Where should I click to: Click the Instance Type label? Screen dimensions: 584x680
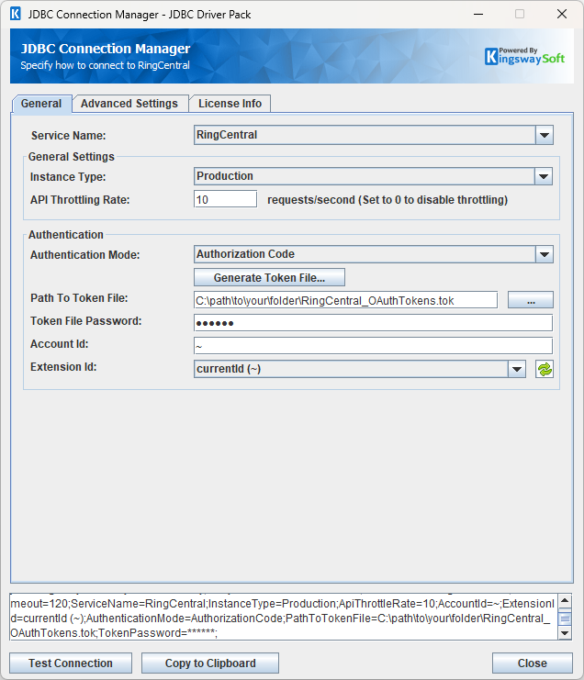[68, 177]
